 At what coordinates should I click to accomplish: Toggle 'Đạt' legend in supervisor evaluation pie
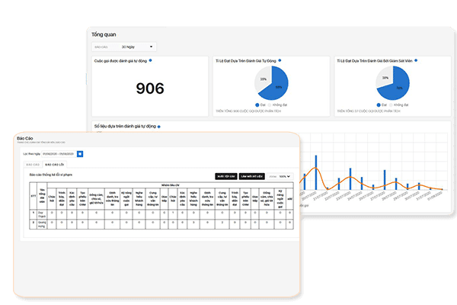[x=382, y=104]
